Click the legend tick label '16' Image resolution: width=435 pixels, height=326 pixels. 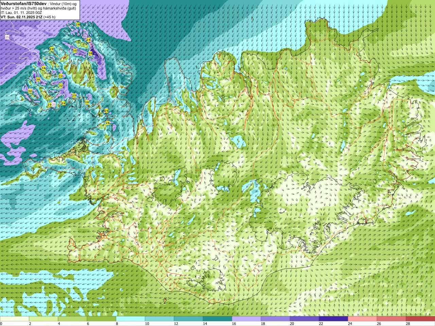pyautogui.click(x=234, y=324)
